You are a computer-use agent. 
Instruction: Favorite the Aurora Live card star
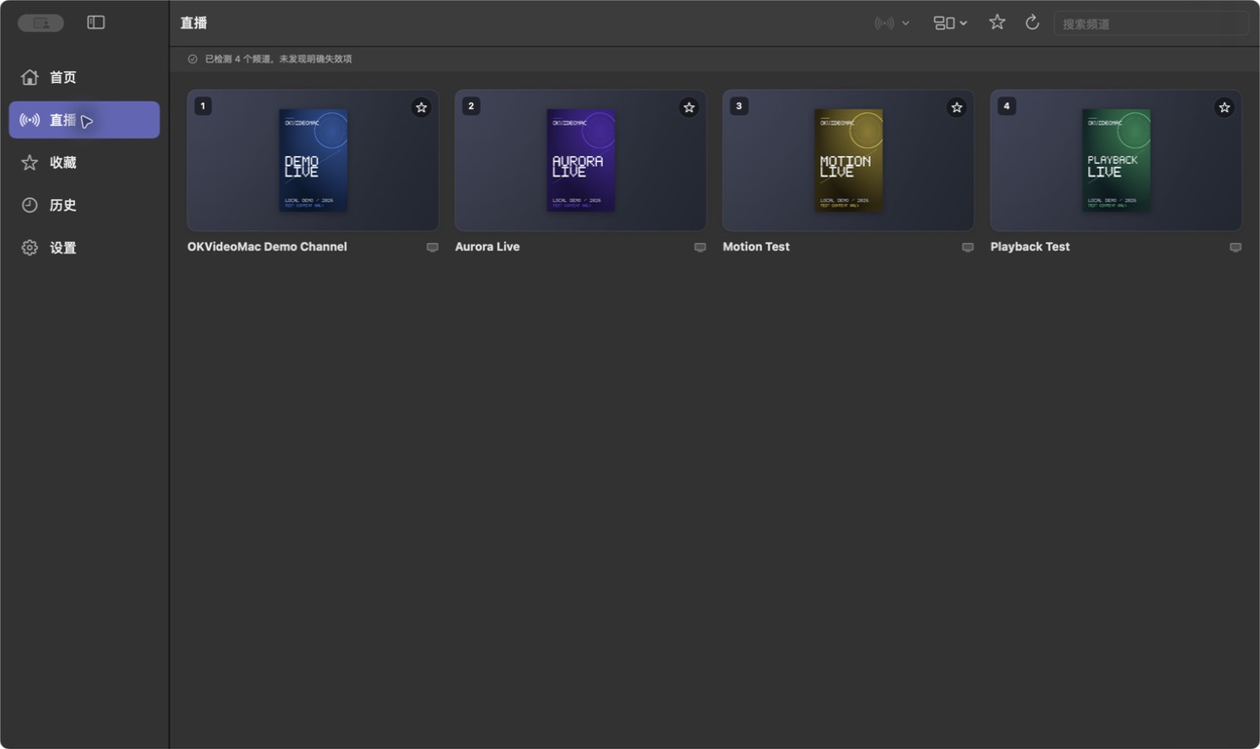689,107
